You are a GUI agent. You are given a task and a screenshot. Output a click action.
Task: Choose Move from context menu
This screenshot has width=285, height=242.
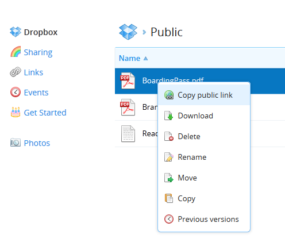204,178
